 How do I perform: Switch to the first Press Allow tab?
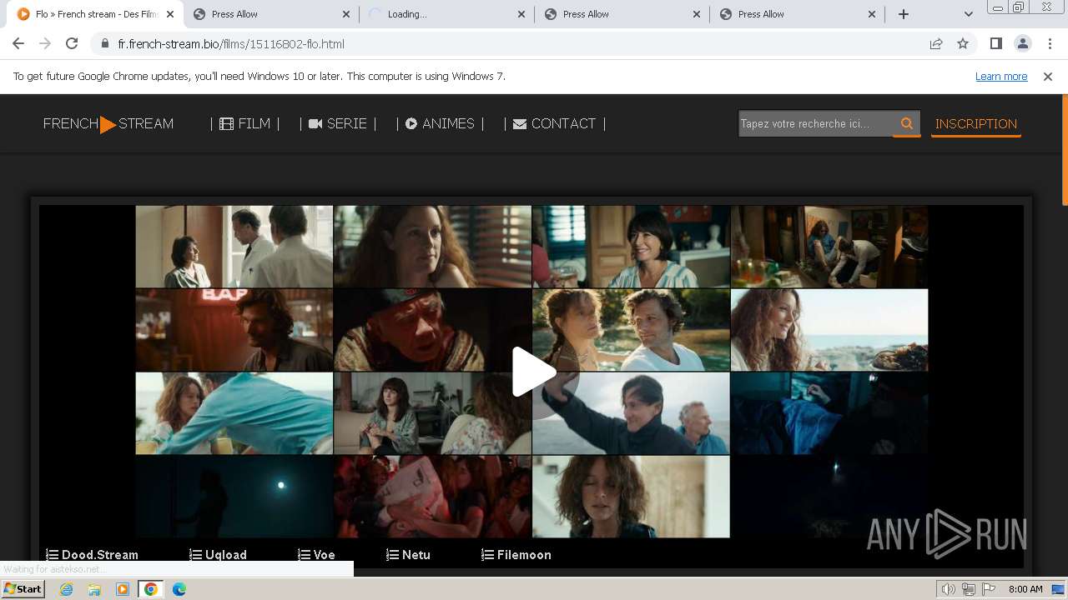point(271,14)
